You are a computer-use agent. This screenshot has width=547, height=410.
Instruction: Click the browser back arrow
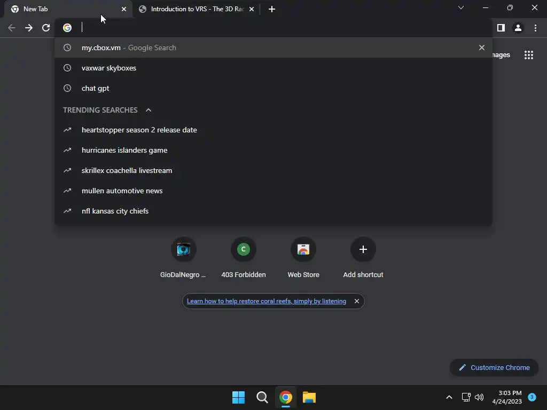click(x=12, y=28)
